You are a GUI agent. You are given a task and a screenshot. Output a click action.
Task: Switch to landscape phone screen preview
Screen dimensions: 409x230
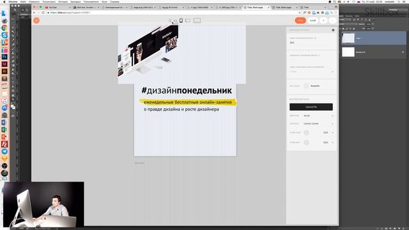point(175,20)
